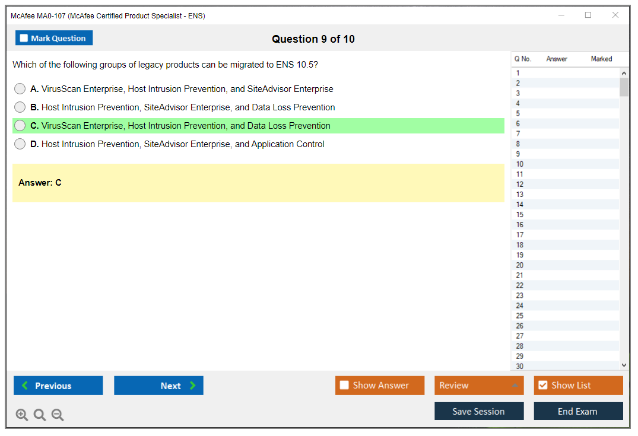The width and height of the screenshot is (638, 436).
Task: Pick option D with Application Control
Action: pyautogui.click(x=20, y=144)
